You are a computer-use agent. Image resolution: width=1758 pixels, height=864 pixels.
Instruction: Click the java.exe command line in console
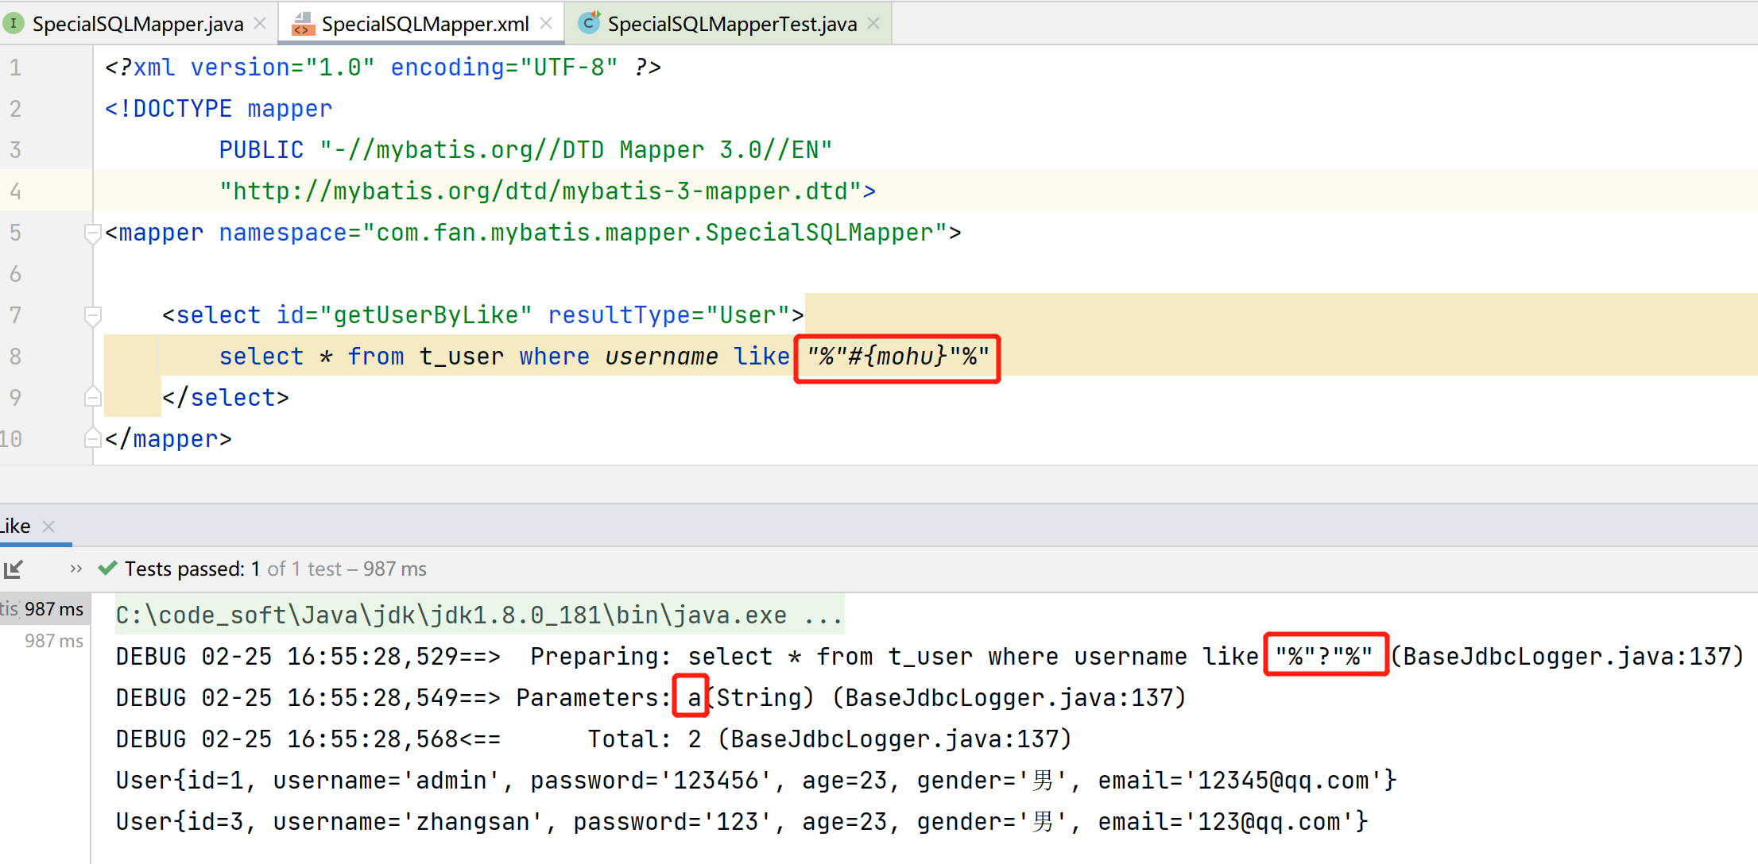click(x=479, y=615)
